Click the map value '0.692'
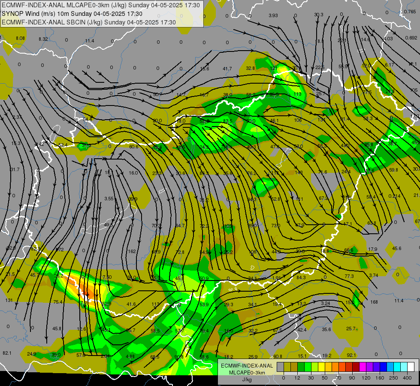Screen dimensions: 420x386 point(411,38)
